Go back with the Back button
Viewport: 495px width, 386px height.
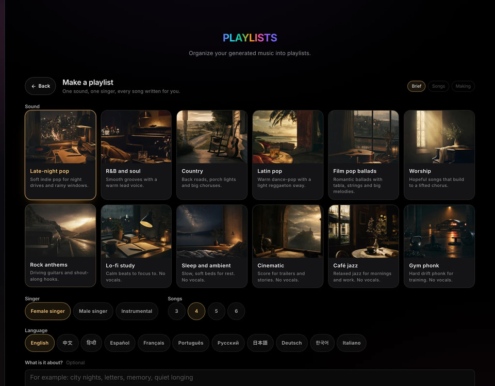(x=40, y=86)
